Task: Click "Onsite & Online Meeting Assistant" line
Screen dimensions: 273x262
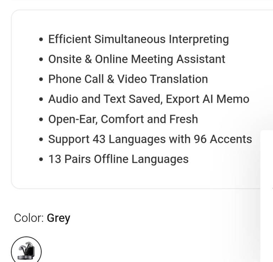Action: coord(136,59)
